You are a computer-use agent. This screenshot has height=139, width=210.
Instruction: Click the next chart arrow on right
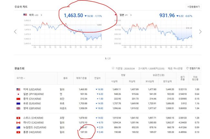pyautogui.click(x=200, y=31)
